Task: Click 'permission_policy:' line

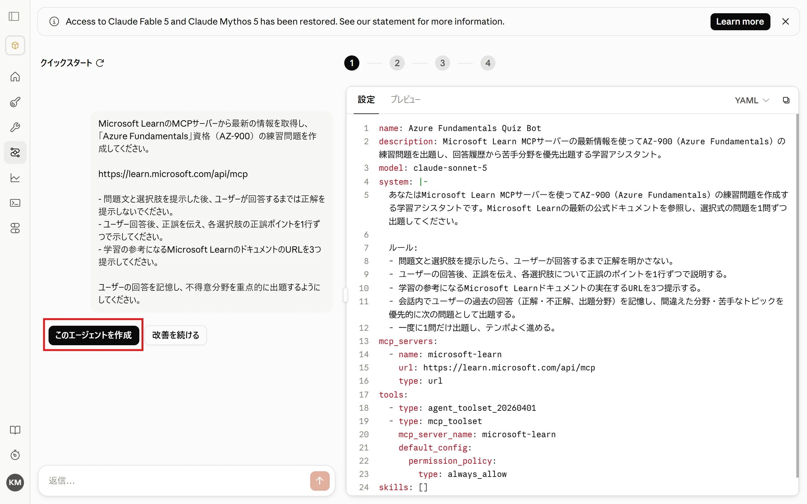Action: 452,461
